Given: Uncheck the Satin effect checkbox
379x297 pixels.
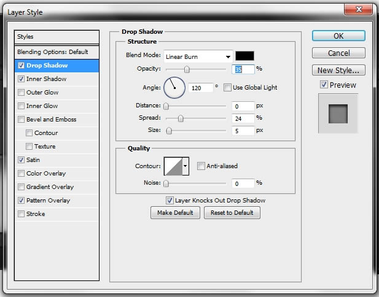Looking at the screenshot, I should click(21, 160).
